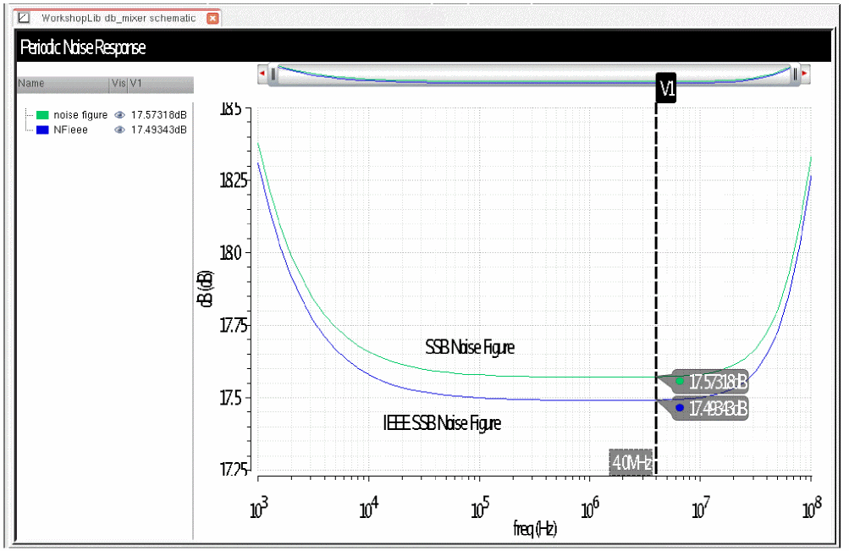Image resolution: width=849 pixels, height=551 pixels.
Task: Click the schematic window icon in tab
Action: (24, 18)
